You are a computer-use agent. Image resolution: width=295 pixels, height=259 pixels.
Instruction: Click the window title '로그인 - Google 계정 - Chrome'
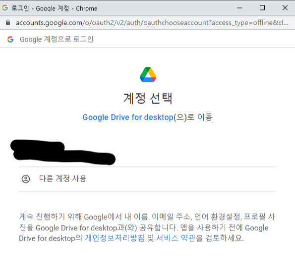coord(55,8)
